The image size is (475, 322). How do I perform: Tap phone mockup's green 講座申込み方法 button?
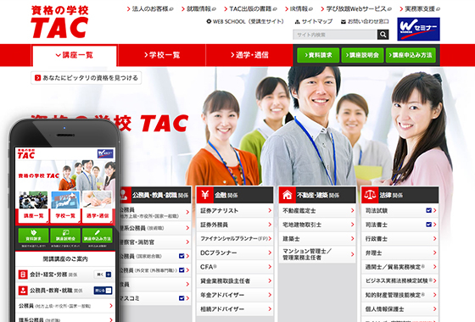(x=98, y=236)
